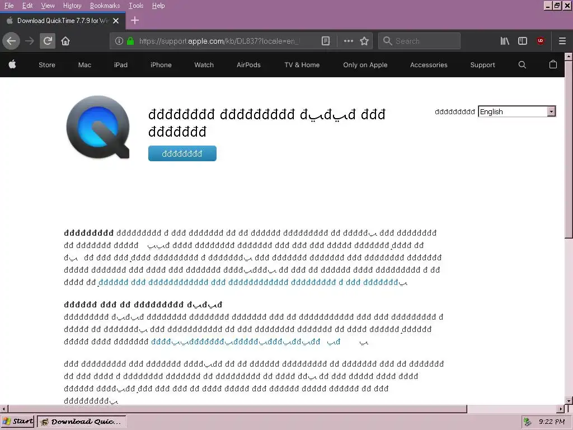Go to Mac in Apple navigation
573x430 pixels.
[x=84, y=65]
